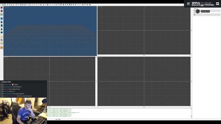The width and height of the screenshot is (221, 124).
Task: Click the view label of the bottom-left grid viewport
Action: (x=6, y=58)
